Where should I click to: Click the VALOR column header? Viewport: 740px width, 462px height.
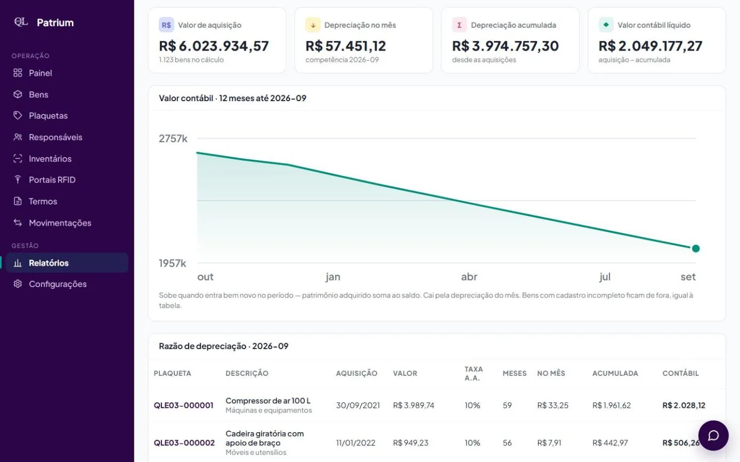point(405,373)
